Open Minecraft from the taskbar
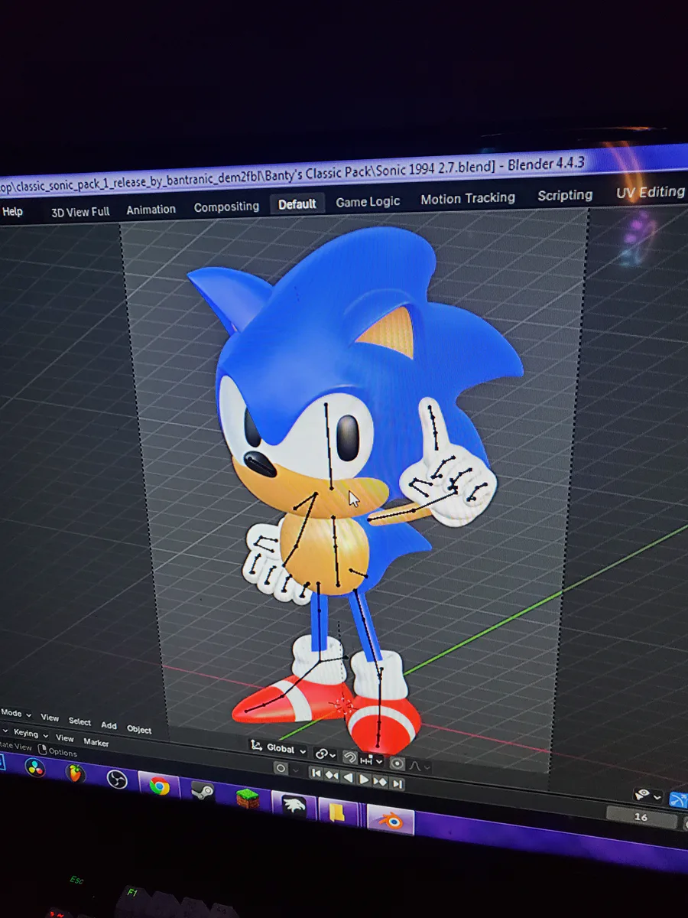 point(247,799)
